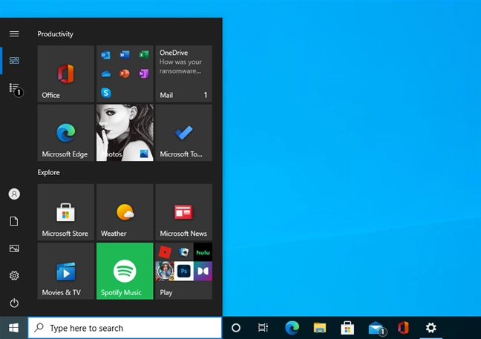The width and height of the screenshot is (481, 339).
Task: Launch OneNote from the Office folder tile
Action: [x=143, y=73]
